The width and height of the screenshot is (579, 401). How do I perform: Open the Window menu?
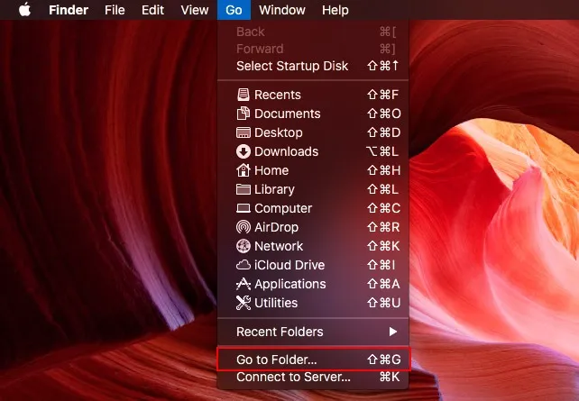click(x=282, y=10)
